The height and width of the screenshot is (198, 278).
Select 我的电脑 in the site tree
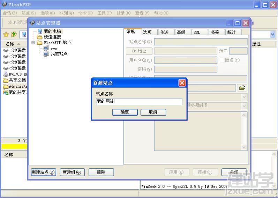52,31
